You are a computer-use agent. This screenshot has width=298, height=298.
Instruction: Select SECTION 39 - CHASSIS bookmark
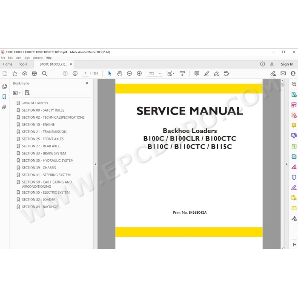(x=39, y=168)
